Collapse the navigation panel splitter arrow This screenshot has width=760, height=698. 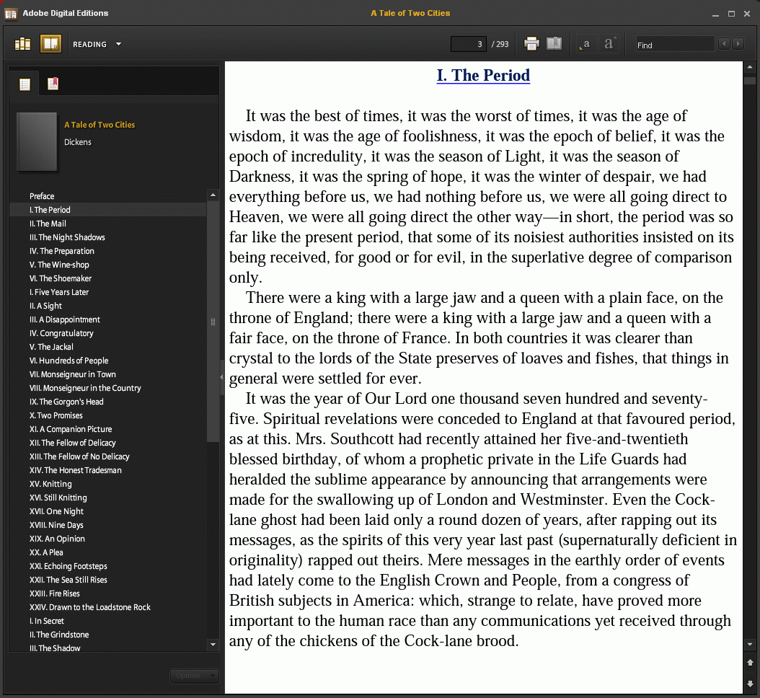coord(221,377)
